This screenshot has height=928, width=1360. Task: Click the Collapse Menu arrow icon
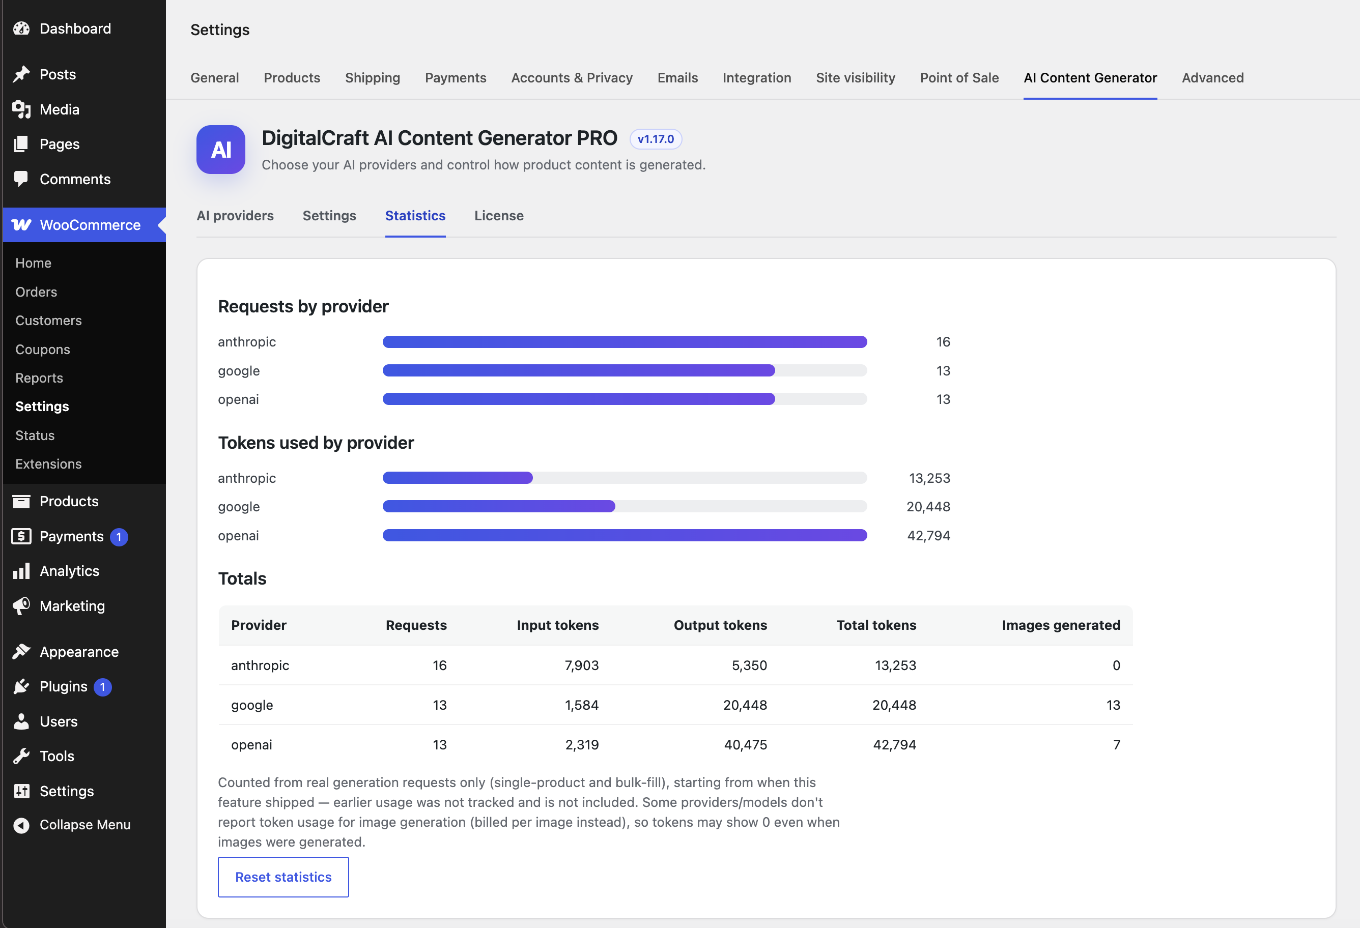(x=22, y=825)
